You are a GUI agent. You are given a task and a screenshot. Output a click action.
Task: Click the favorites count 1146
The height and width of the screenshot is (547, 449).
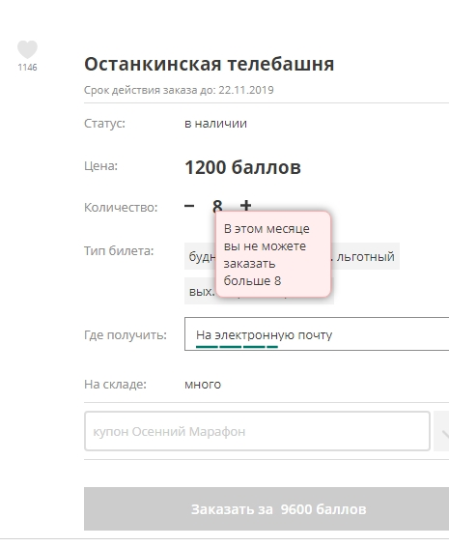coord(28,68)
